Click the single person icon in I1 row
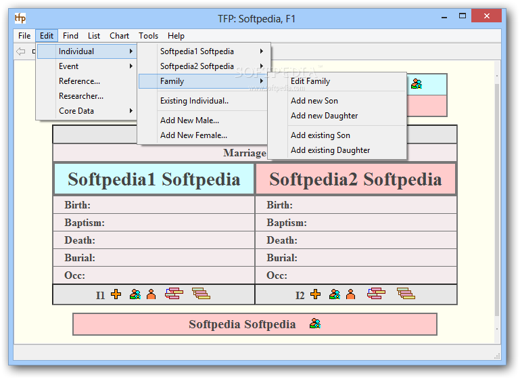The height and width of the screenshot is (379, 520). pos(151,294)
